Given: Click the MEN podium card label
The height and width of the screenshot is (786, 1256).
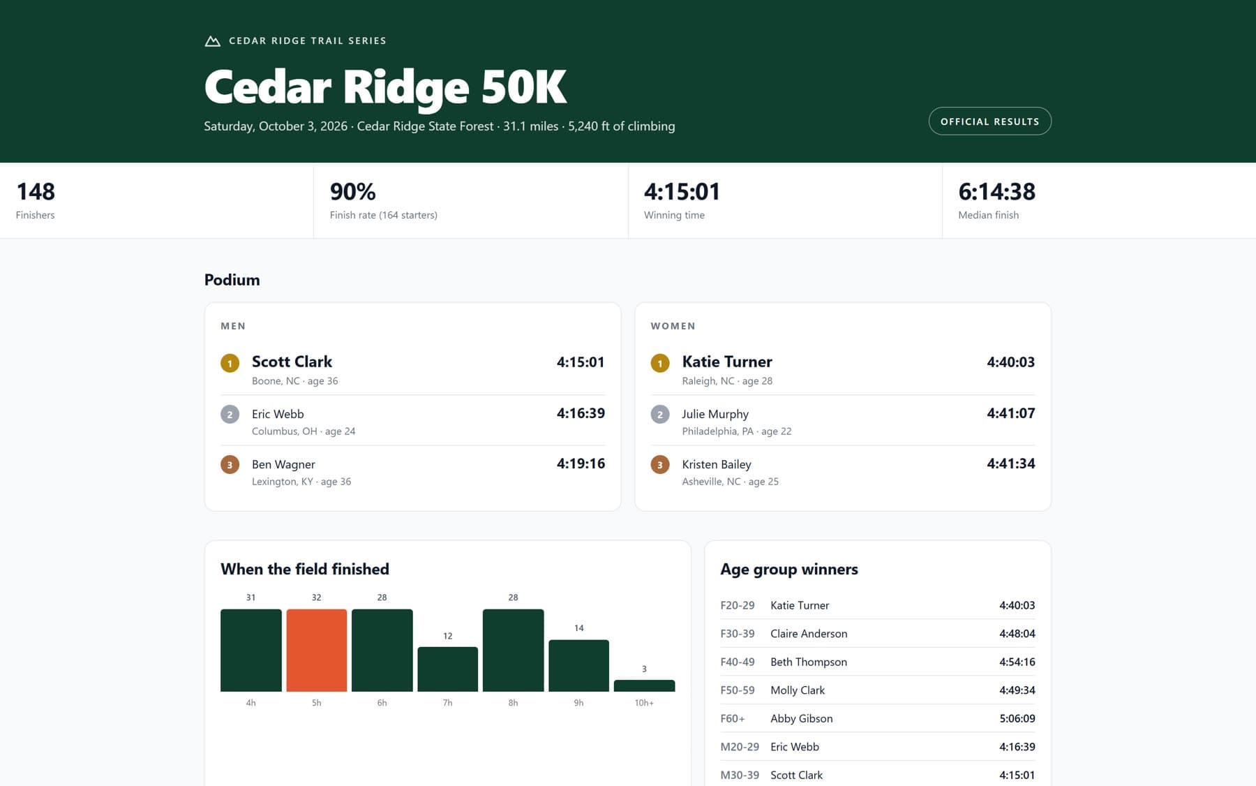Looking at the screenshot, I should (x=233, y=326).
